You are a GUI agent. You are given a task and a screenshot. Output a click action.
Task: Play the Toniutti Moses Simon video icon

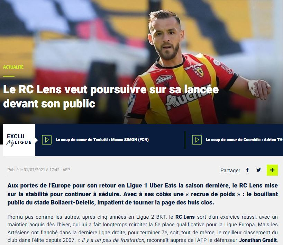pos(47,140)
